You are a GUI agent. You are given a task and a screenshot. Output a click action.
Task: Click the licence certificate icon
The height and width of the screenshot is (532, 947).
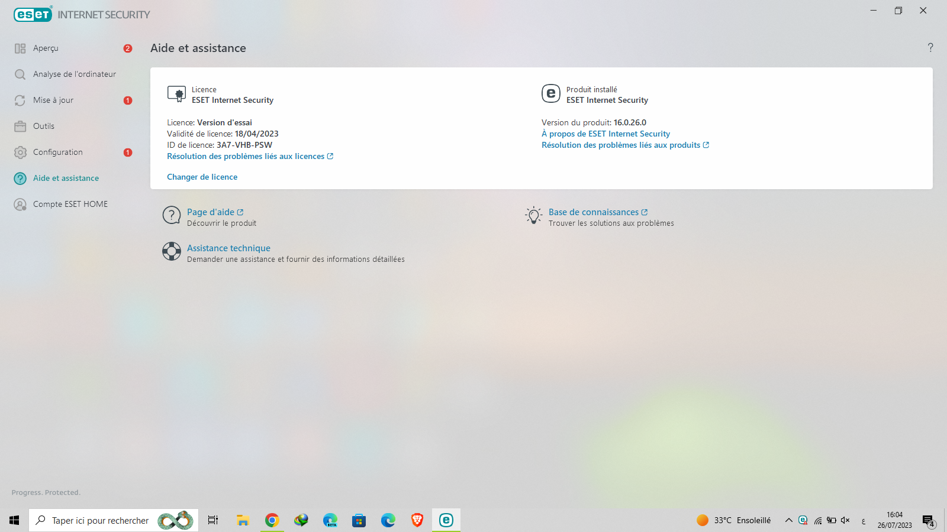(x=176, y=94)
